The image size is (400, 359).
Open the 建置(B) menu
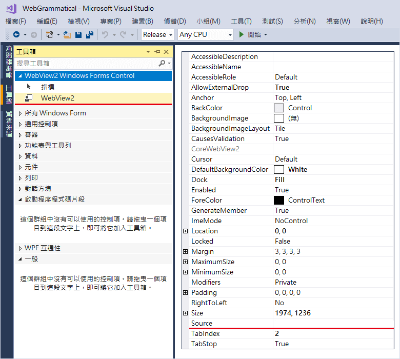pos(143,21)
